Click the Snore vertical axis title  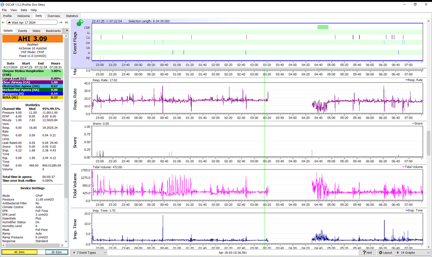click(75, 142)
